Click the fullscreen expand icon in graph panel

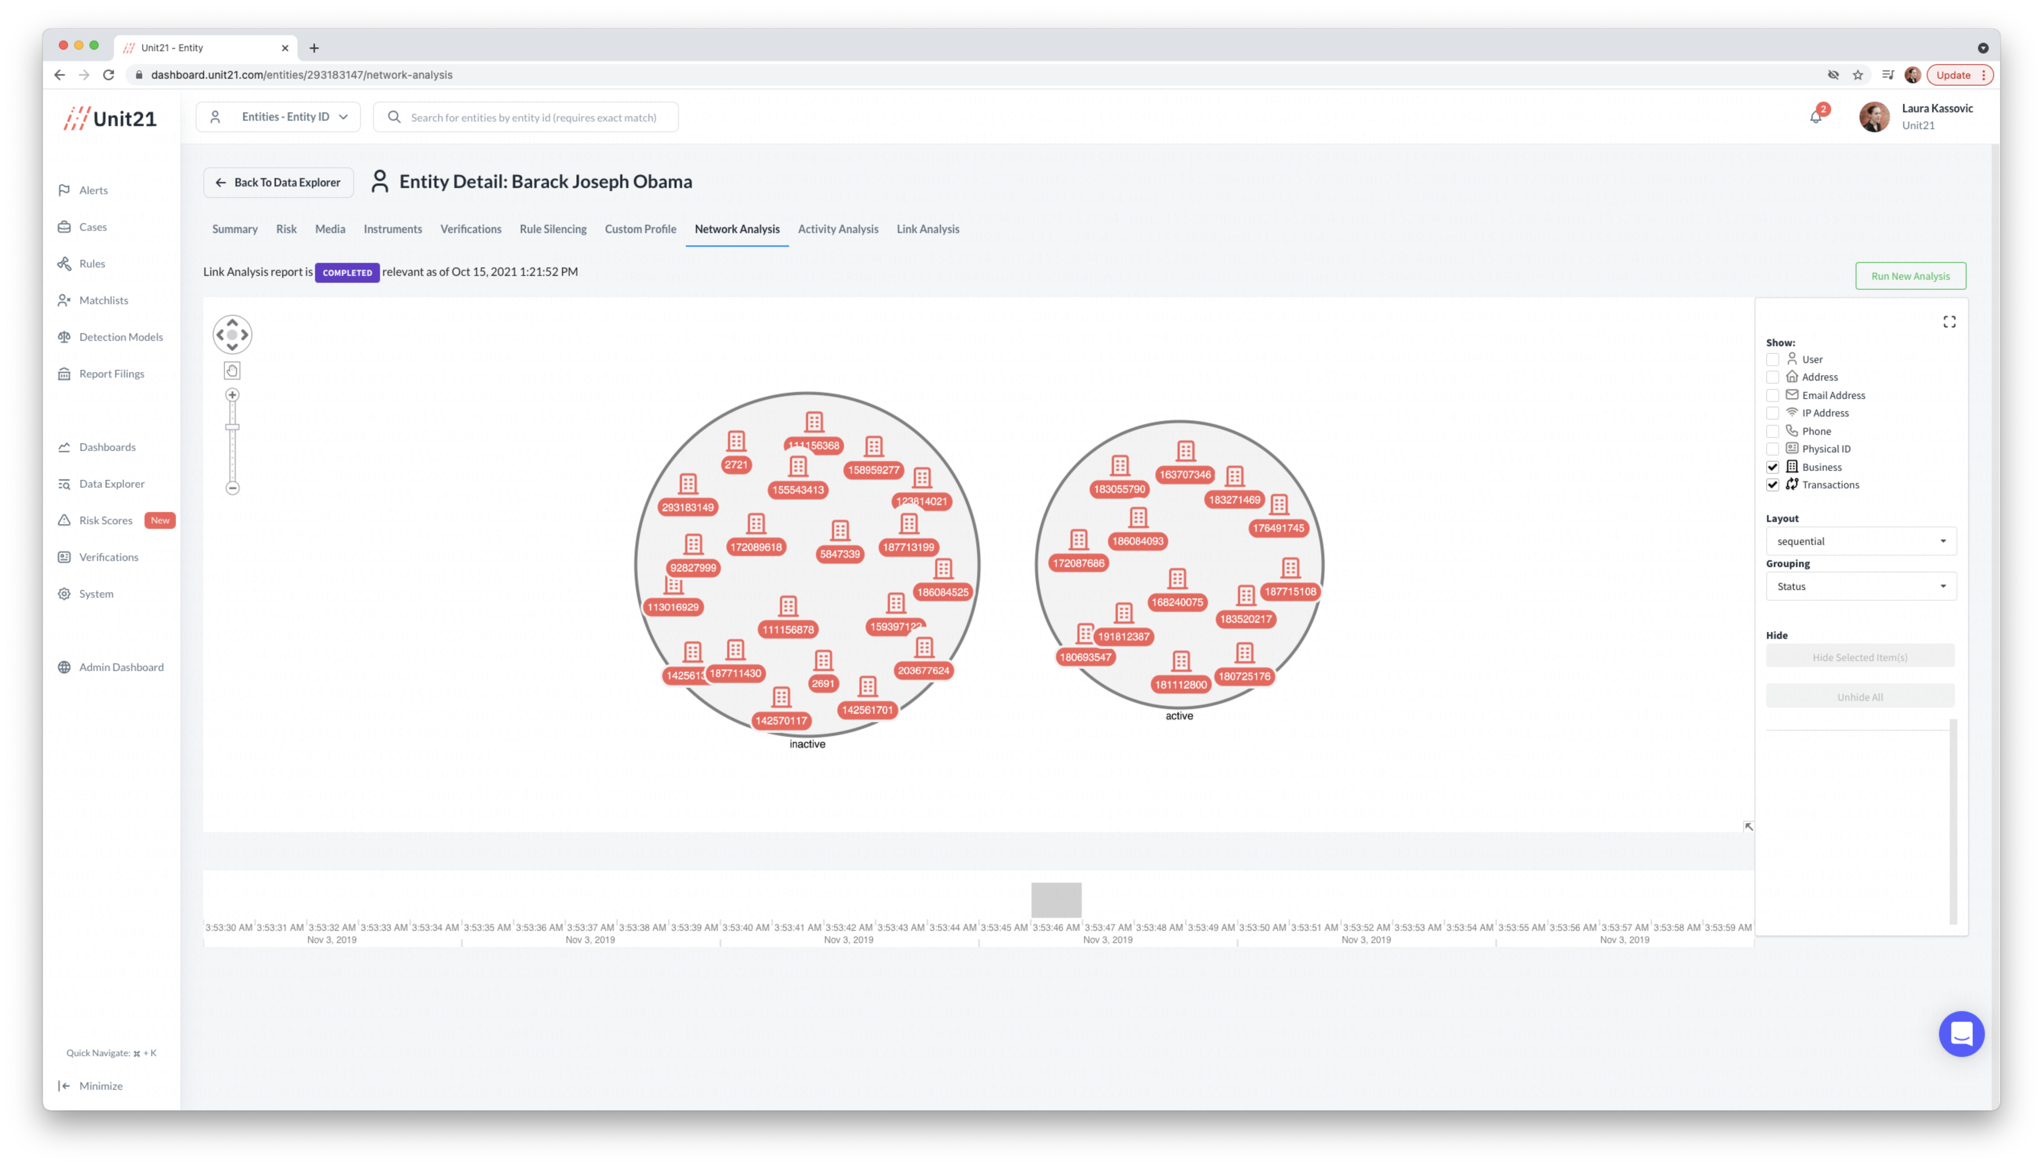(x=1949, y=321)
